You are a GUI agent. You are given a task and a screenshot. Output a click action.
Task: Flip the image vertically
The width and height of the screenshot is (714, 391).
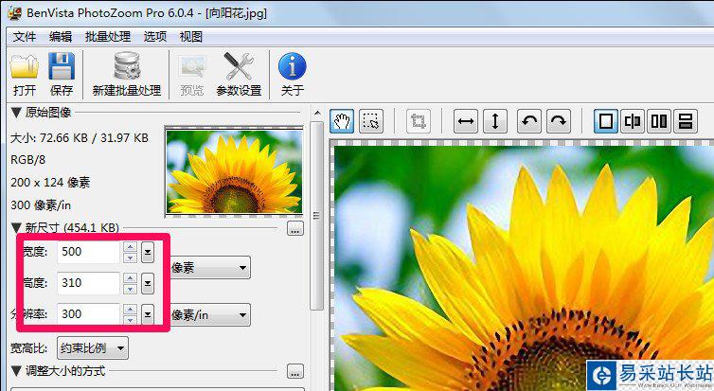[495, 121]
